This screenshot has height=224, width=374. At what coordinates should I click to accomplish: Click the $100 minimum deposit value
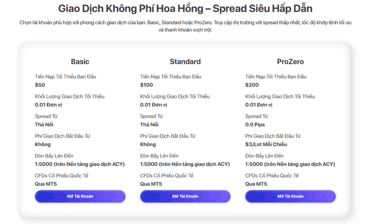(x=147, y=85)
